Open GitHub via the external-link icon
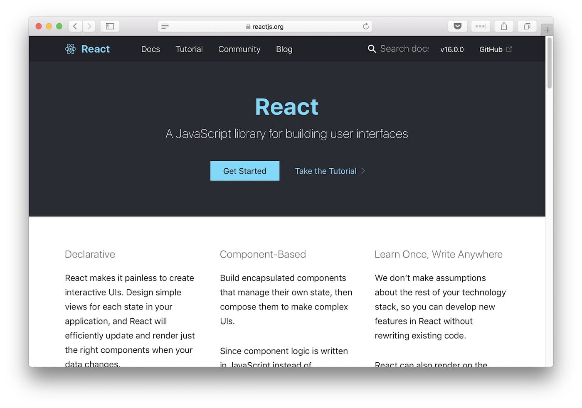Viewport: 582px width, 408px height. click(510, 49)
